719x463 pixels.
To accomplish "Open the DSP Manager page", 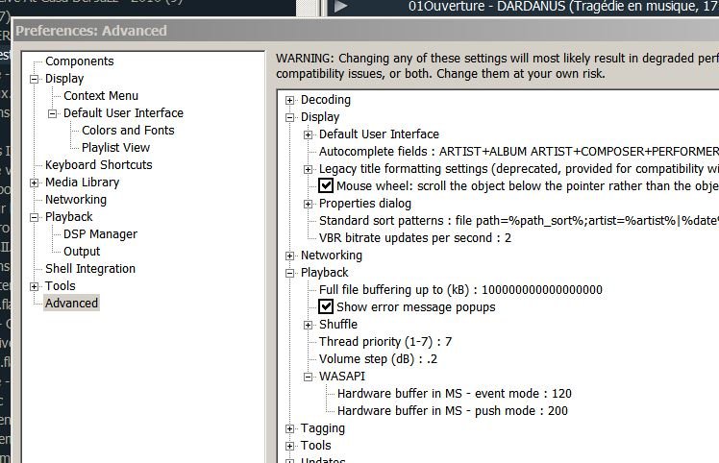I will (x=100, y=234).
